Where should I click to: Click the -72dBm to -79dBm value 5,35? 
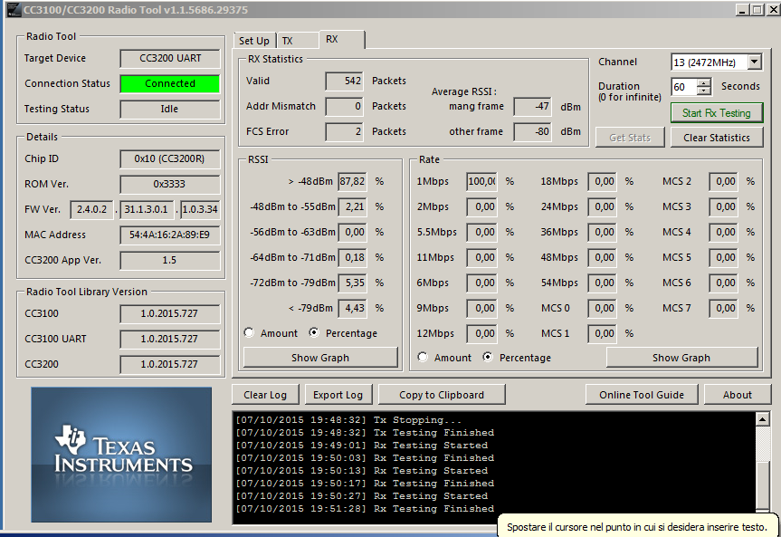[352, 283]
